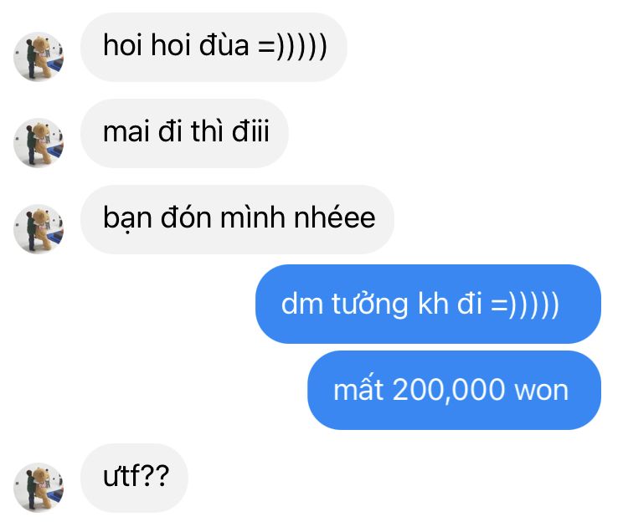Viewport: 628px width, 522px height.
Task: Click the word 'điii' in gray bubble
Action: pyautogui.click(x=250, y=130)
